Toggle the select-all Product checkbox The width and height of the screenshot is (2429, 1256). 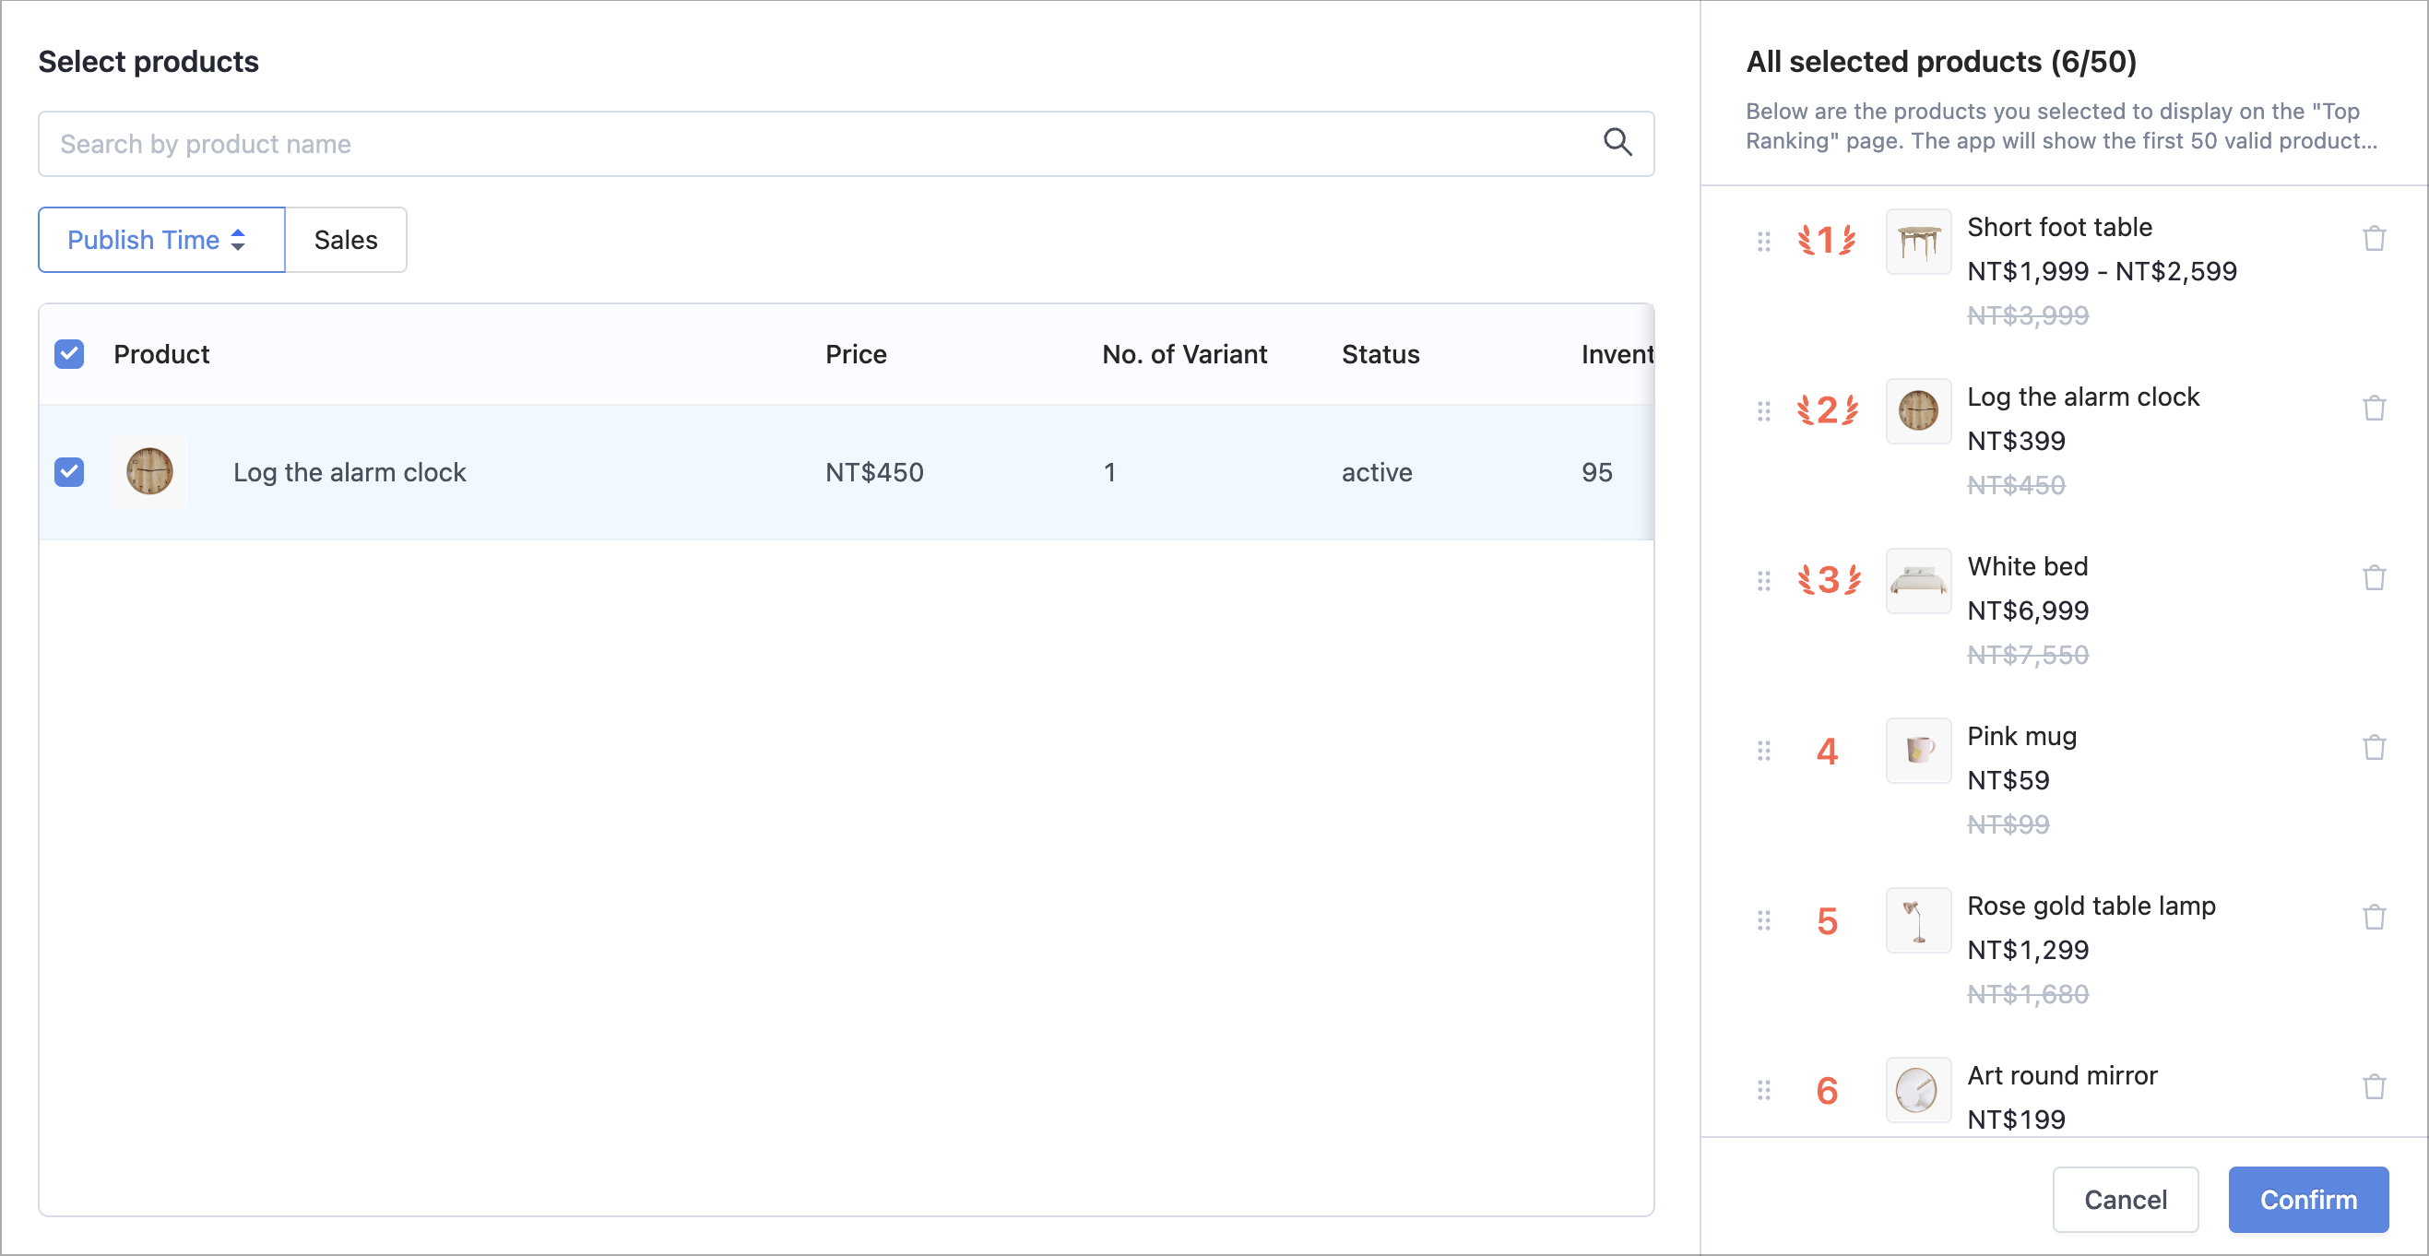click(x=69, y=353)
